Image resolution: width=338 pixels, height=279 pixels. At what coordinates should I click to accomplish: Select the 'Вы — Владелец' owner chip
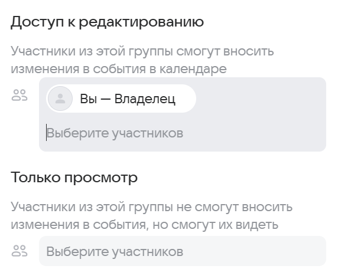coord(121,99)
